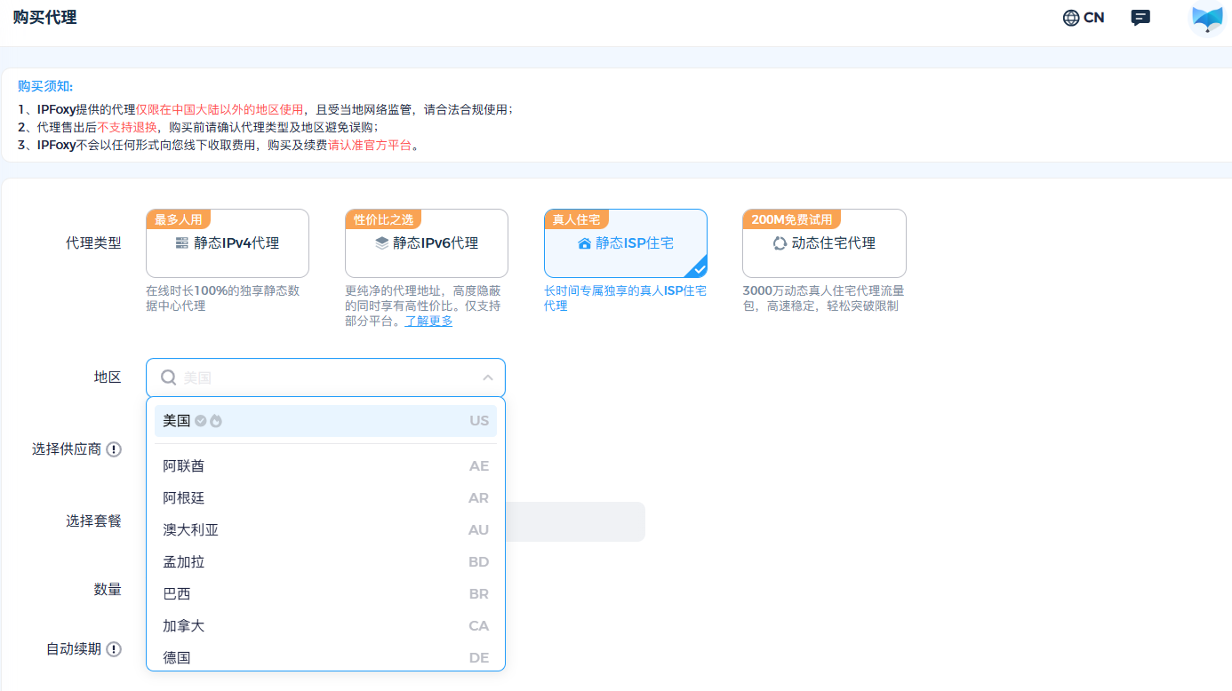This screenshot has height=691, width=1232.
Task: Click the 200M免费试用 badge
Action: [x=792, y=219]
